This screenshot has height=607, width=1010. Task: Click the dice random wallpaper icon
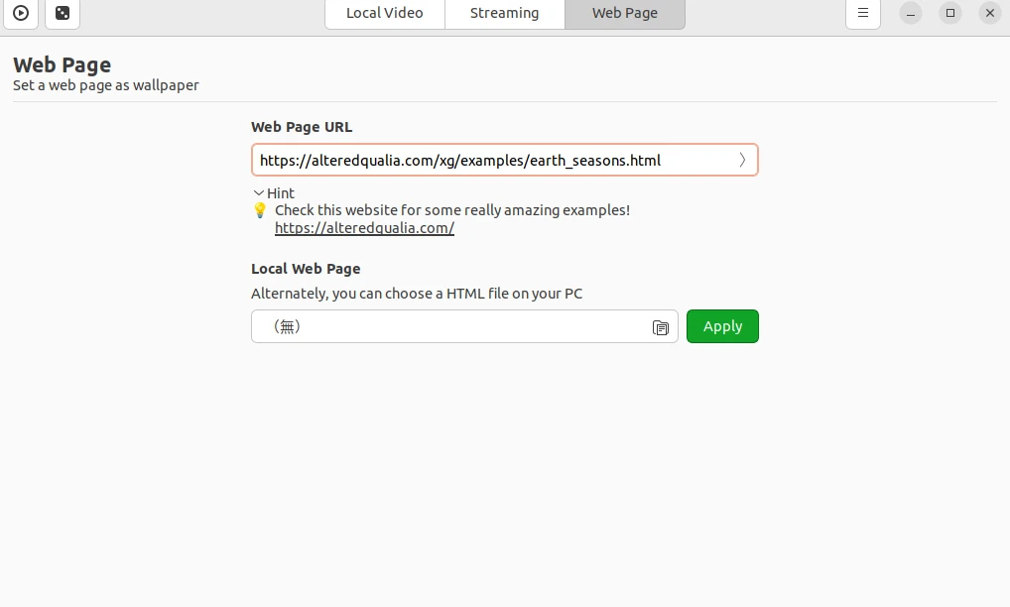point(63,14)
